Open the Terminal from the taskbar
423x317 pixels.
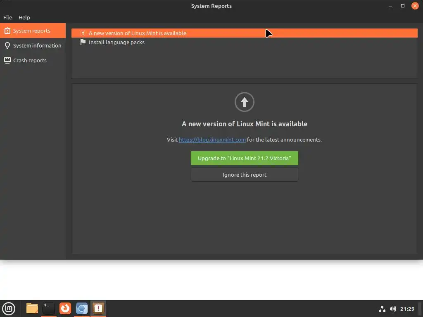(49, 308)
